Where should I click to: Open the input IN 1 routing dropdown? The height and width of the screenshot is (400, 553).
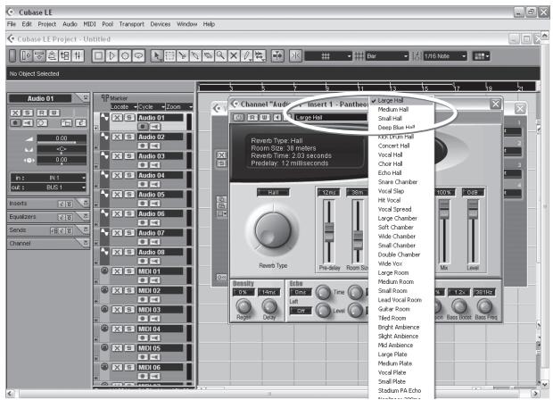coord(48,178)
